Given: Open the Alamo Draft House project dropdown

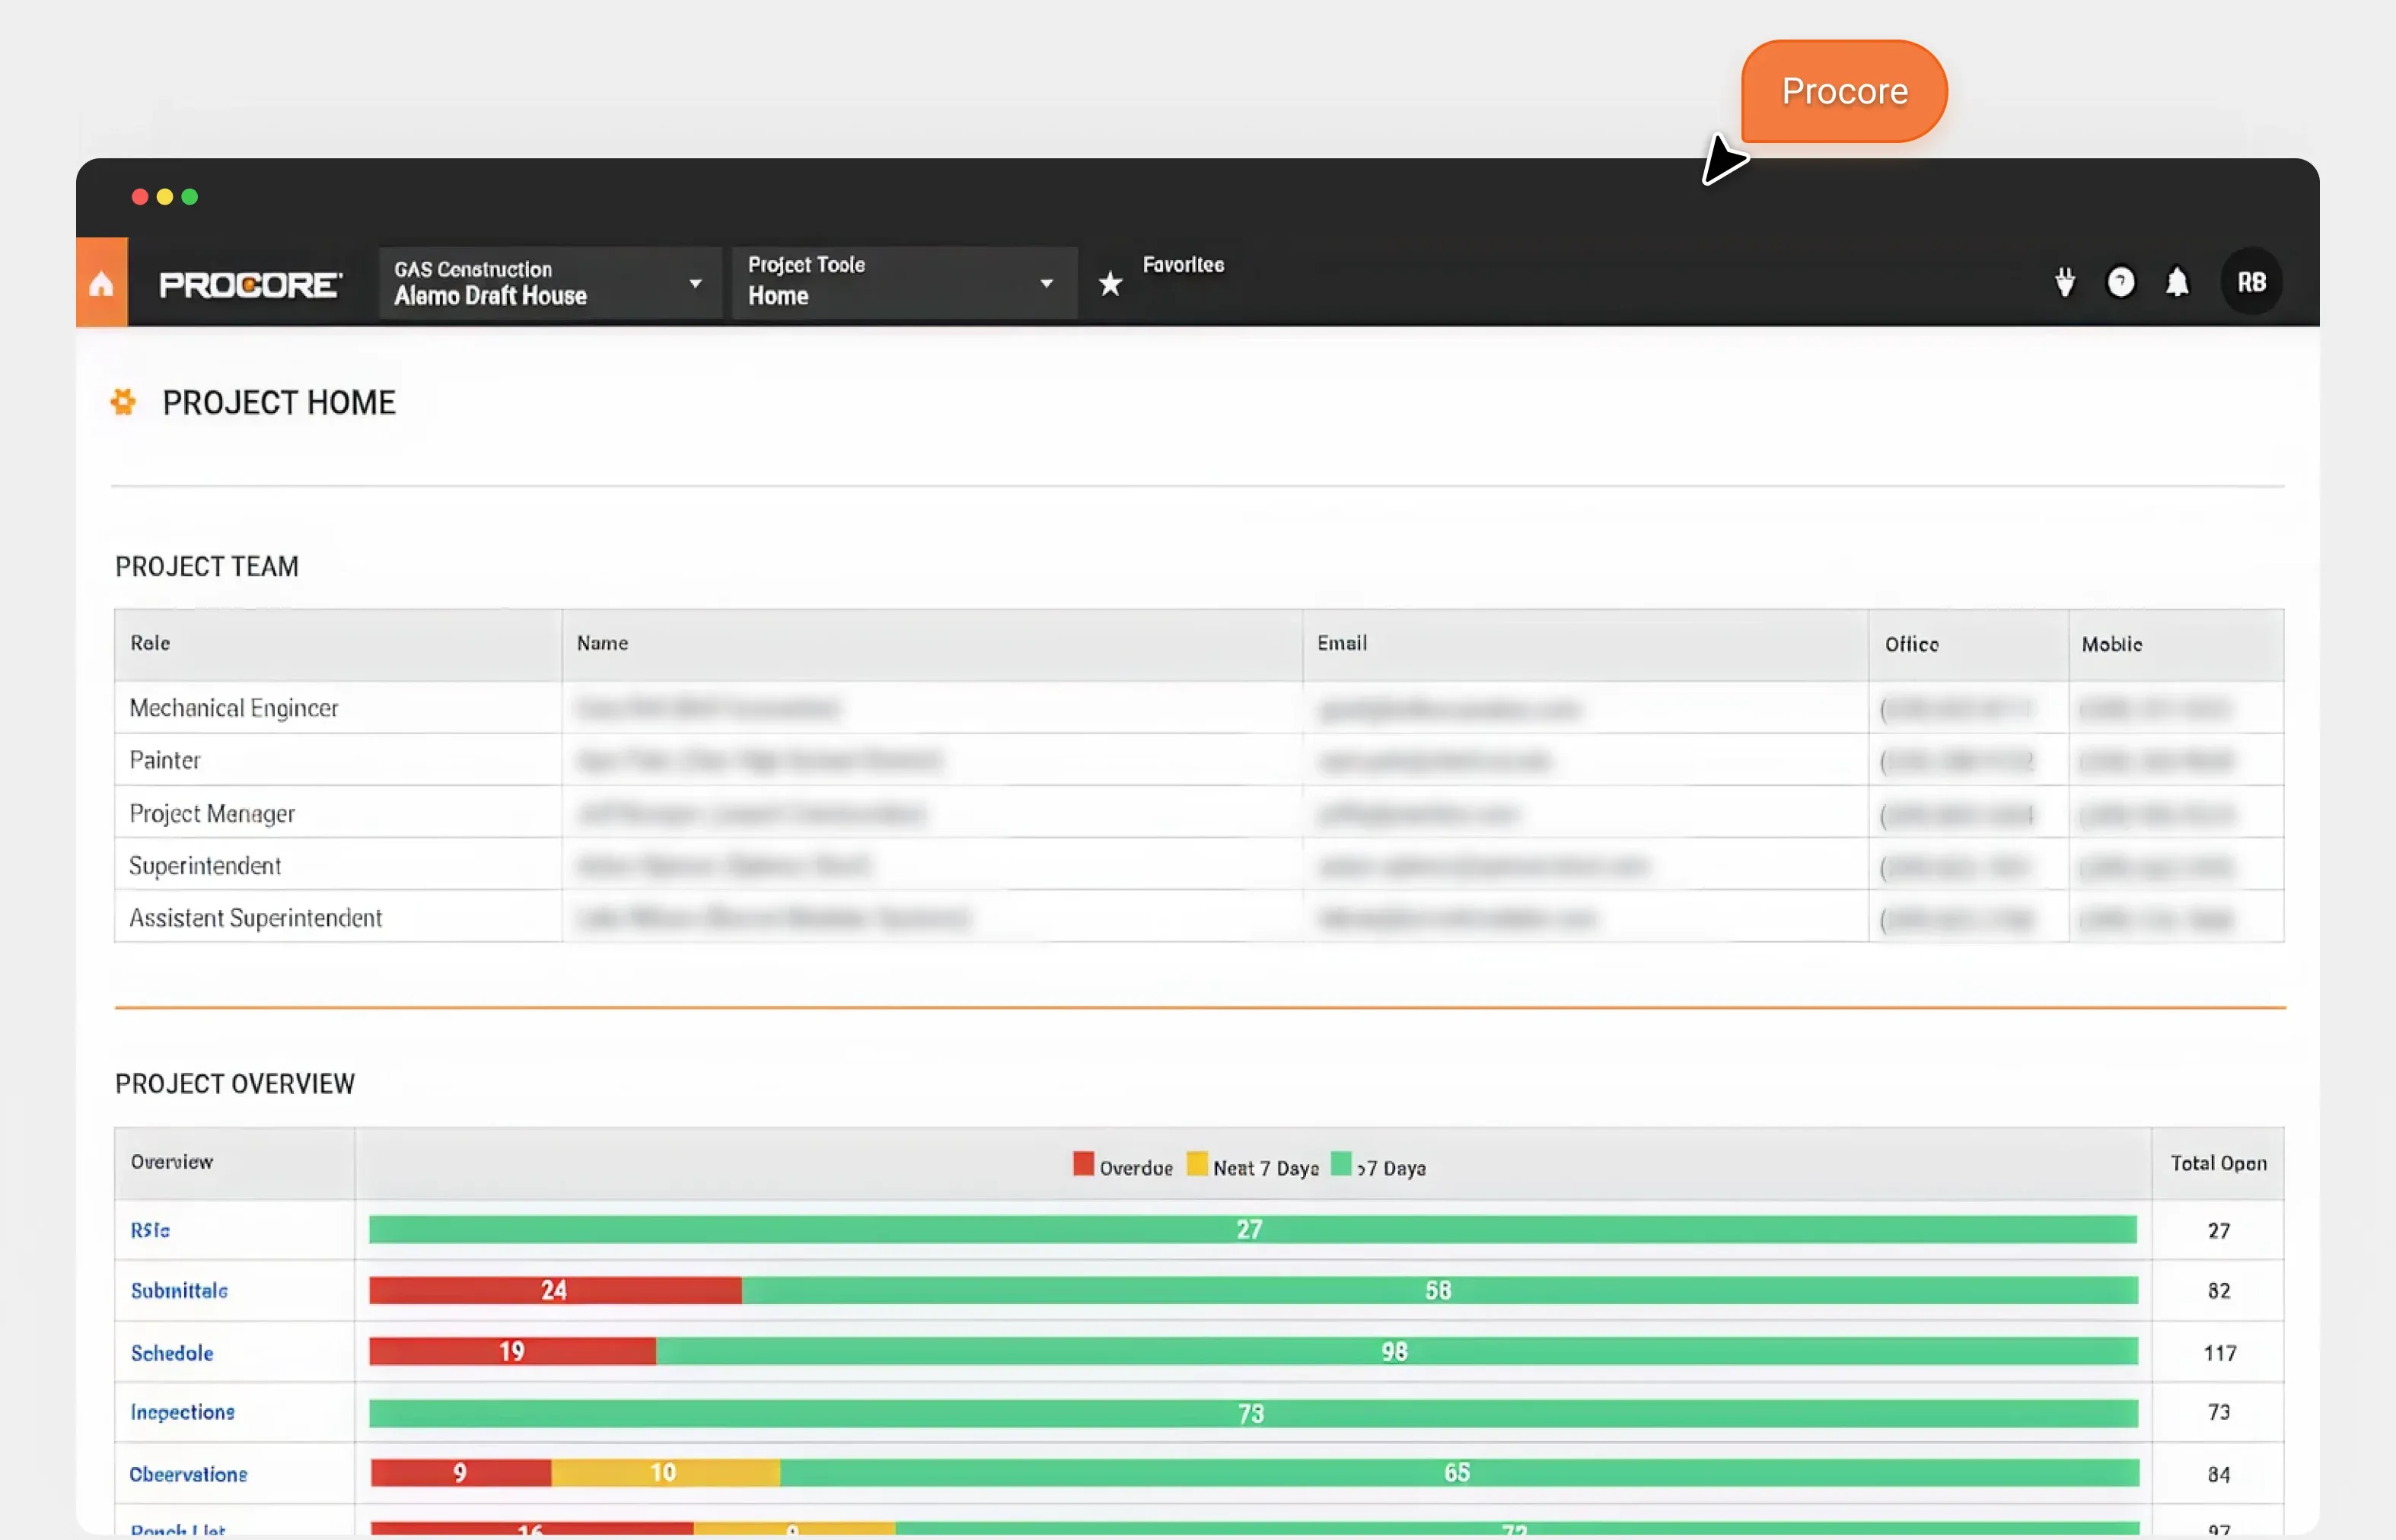Looking at the screenshot, I should (x=550, y=283).
